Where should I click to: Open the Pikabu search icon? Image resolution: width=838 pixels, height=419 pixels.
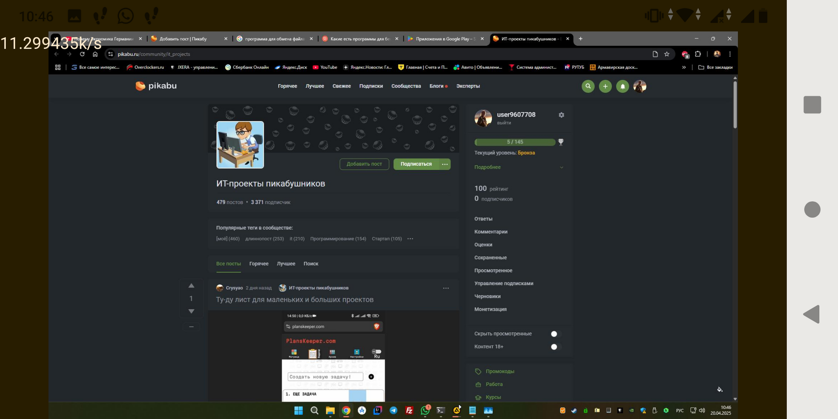[588, 86]
